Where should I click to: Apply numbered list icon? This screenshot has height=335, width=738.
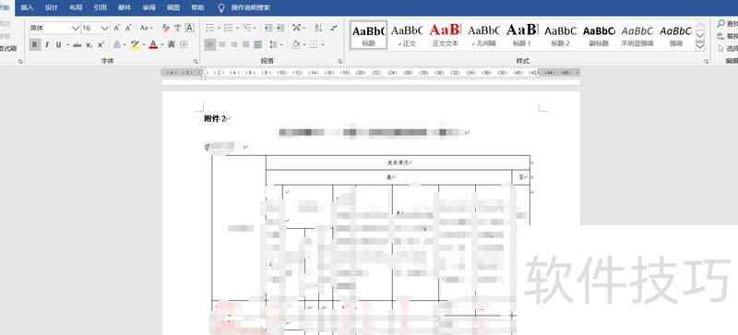pyautogui.click(x=228, y=28)
